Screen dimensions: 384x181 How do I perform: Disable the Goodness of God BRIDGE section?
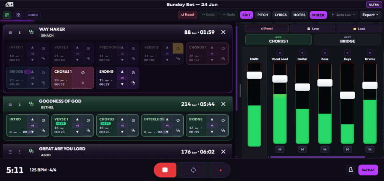click(x=223, y=120)
